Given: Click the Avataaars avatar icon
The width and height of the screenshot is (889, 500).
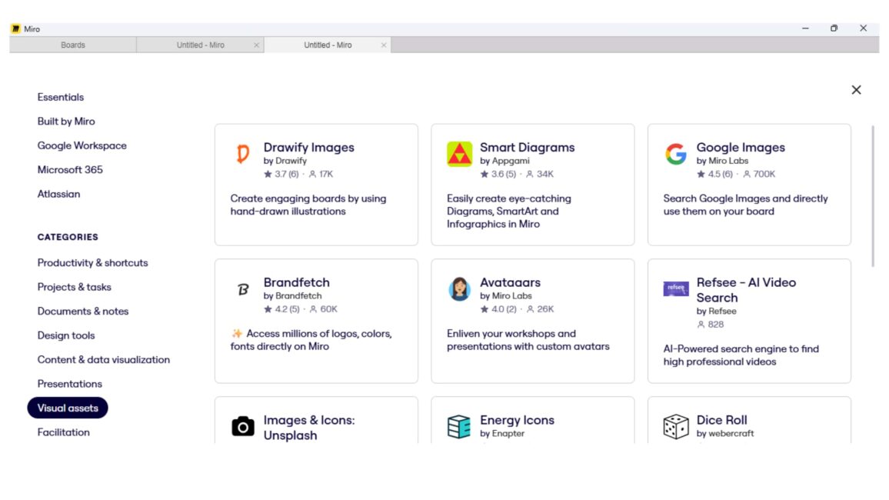Looking at the screenshot, I should point(459,289).
